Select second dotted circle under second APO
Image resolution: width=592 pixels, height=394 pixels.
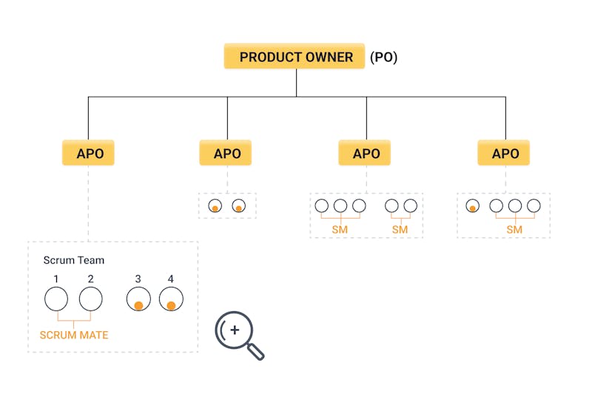click(238, 206)
